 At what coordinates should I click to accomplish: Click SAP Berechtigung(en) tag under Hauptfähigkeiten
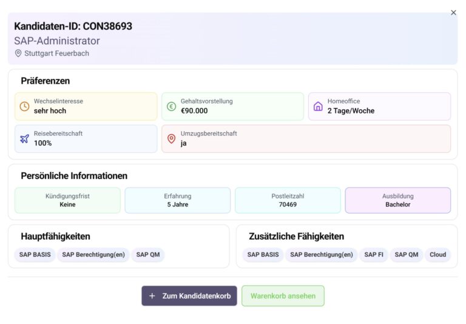(x=93, y=255)
